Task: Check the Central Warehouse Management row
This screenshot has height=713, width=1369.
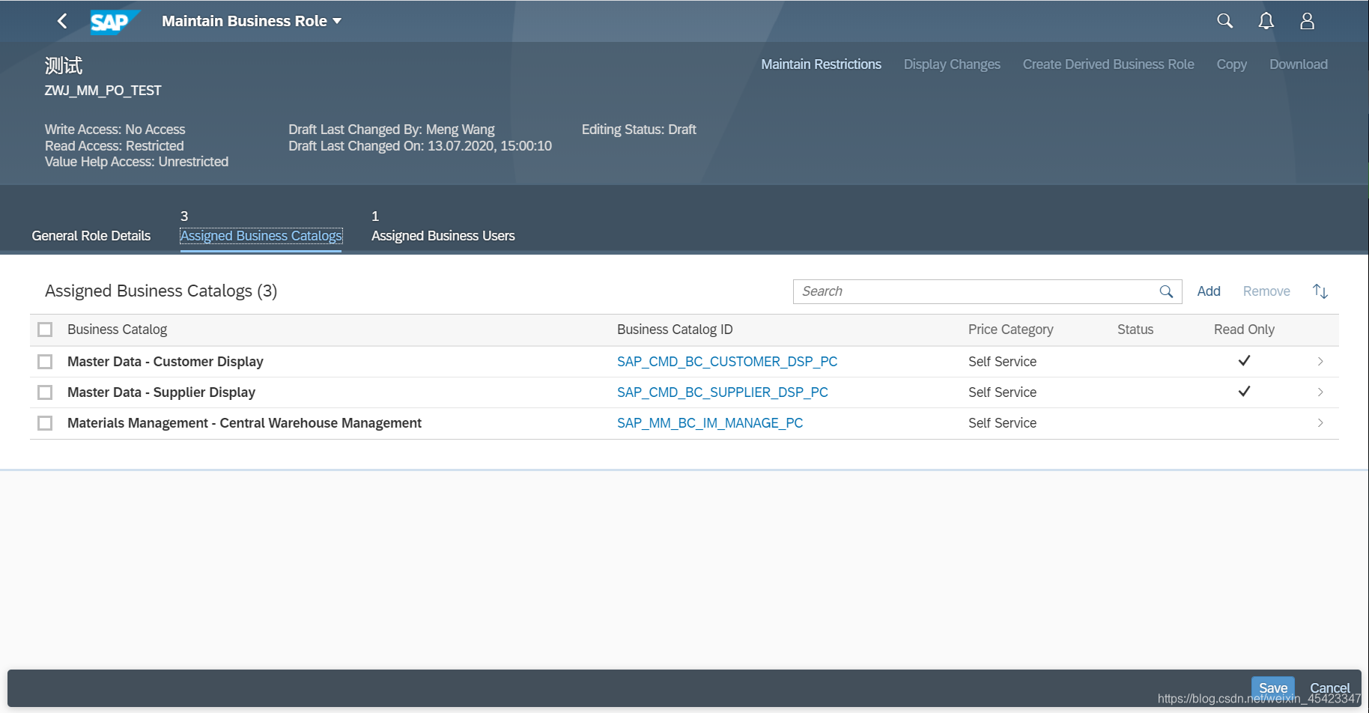Action: [x=45, y=423]
